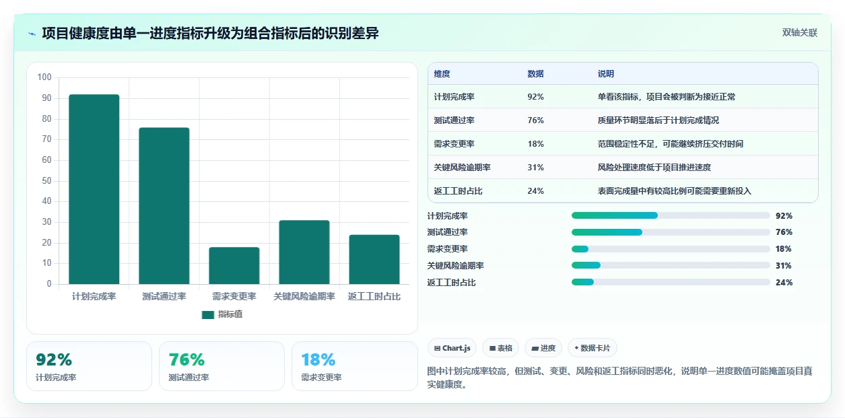
Task: Click the 关键风险逾期率 bar in the chart
Action: [304, 252]
